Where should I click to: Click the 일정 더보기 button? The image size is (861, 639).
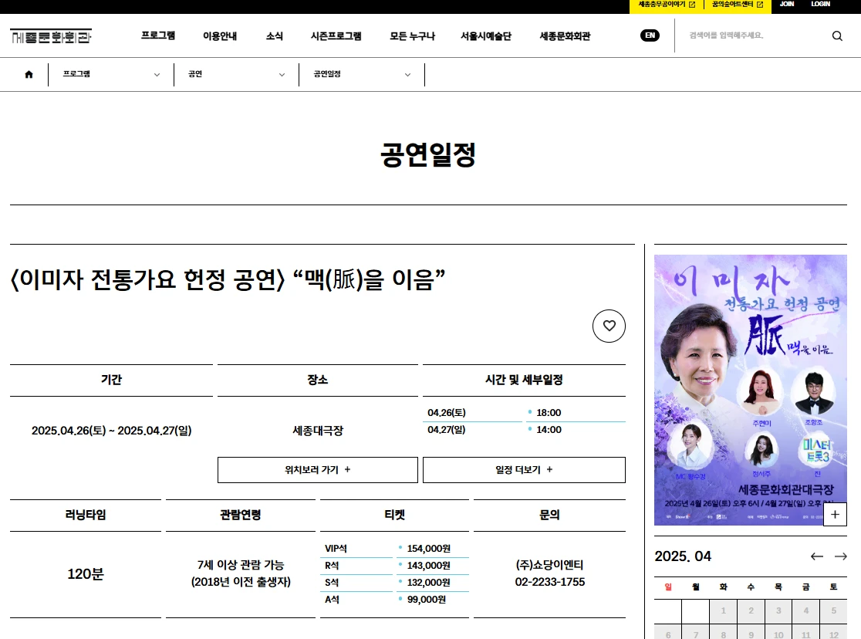point(524,470)
